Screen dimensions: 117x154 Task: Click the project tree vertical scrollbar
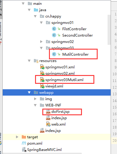pos(109,30)
